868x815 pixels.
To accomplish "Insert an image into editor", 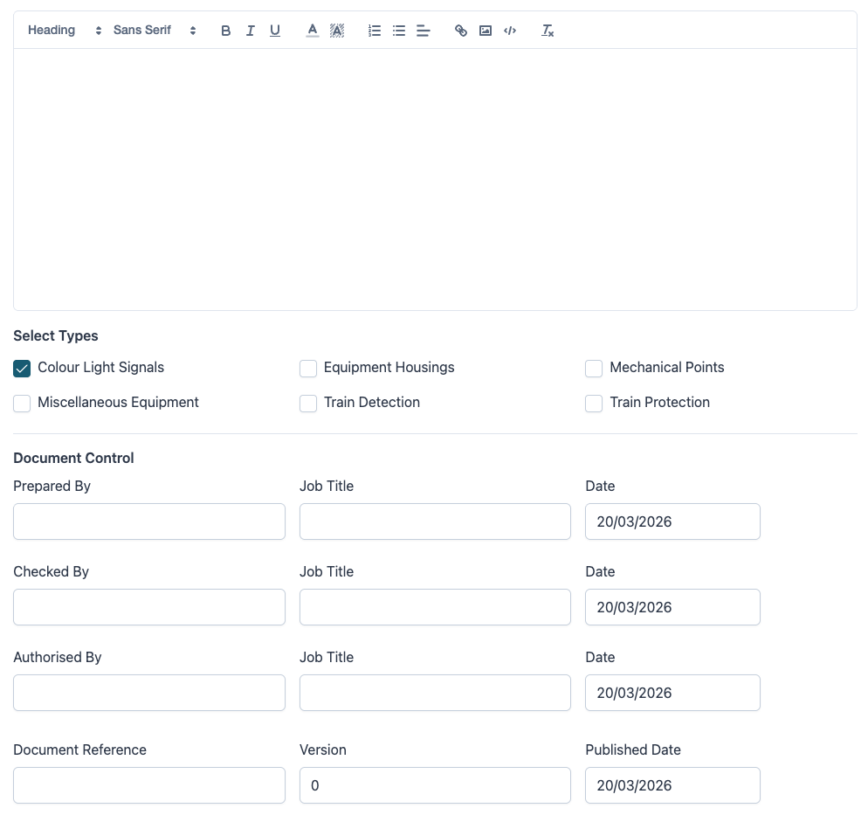I will 486,31.
